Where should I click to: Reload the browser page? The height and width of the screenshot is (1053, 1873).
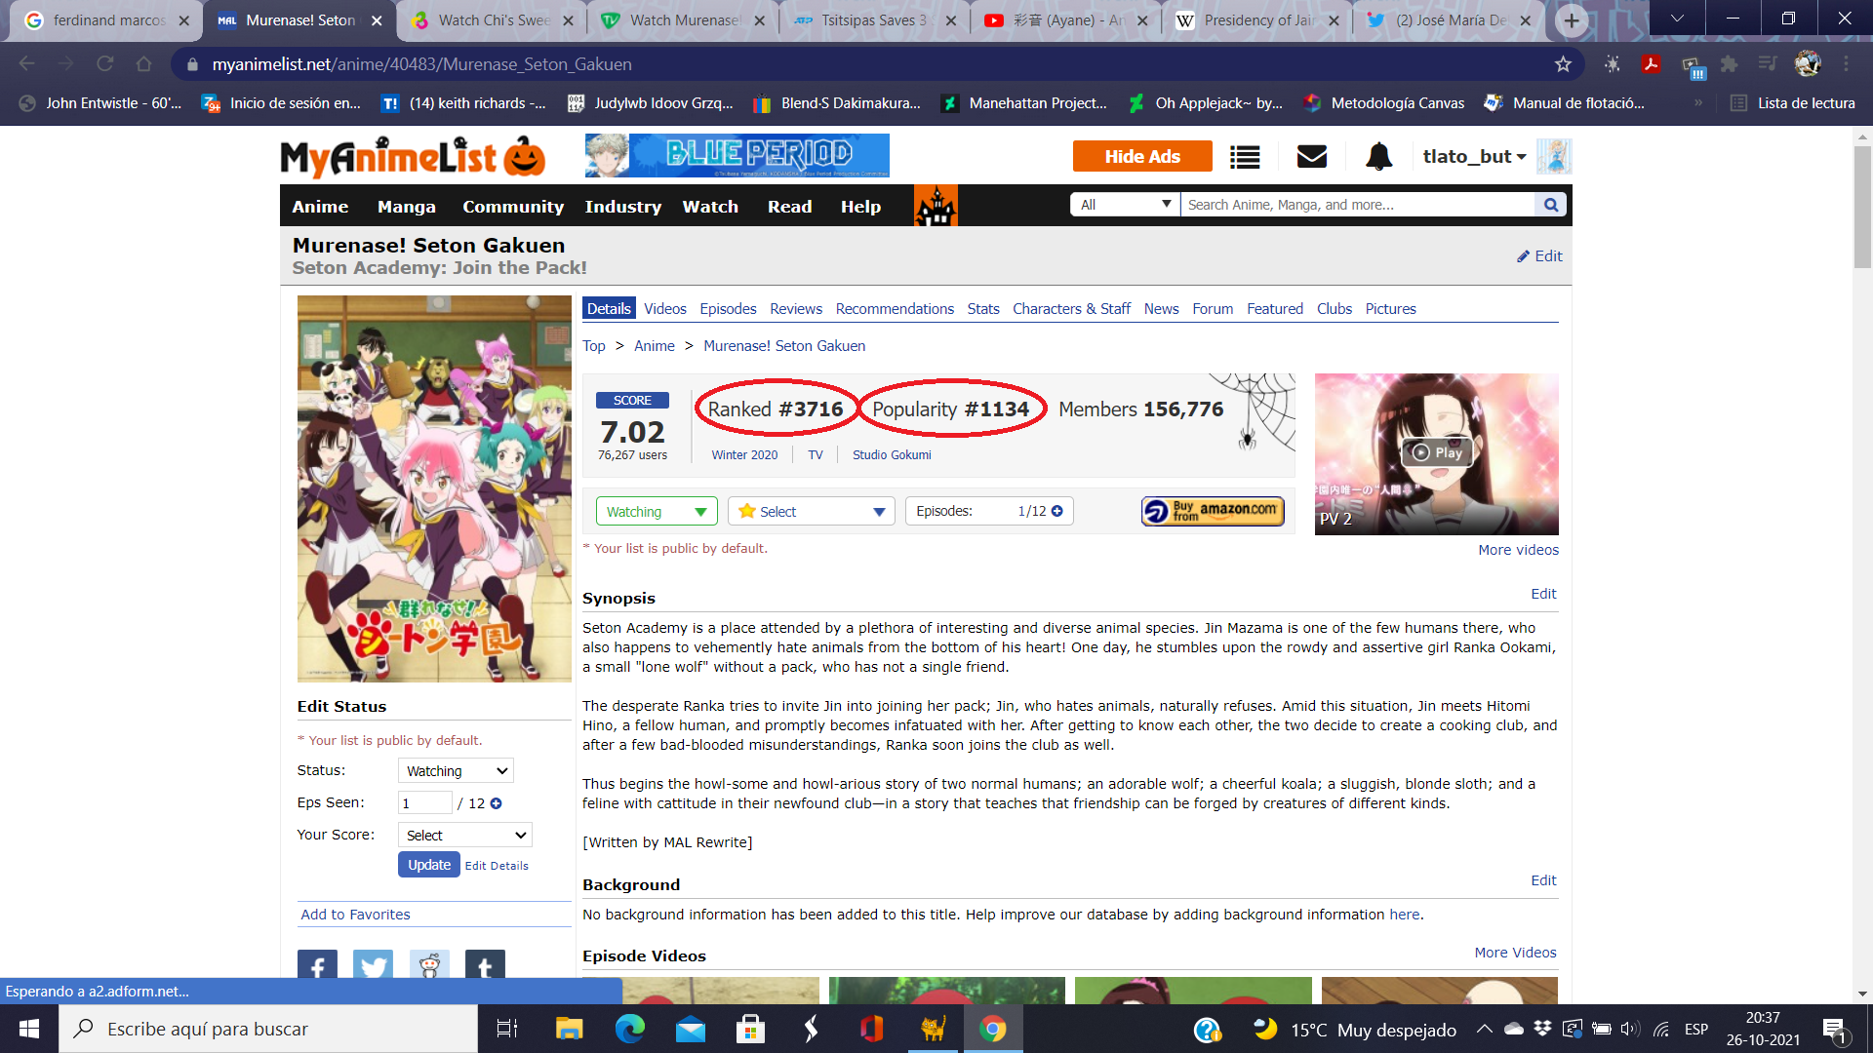click(105, 64)
